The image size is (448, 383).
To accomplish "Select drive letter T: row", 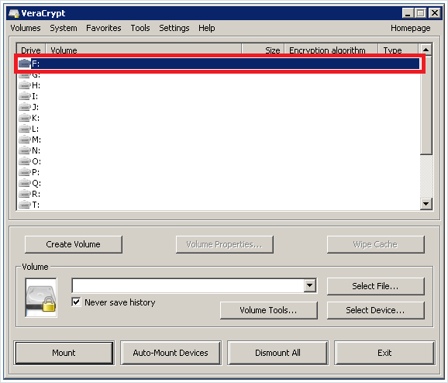I will 219,205.
